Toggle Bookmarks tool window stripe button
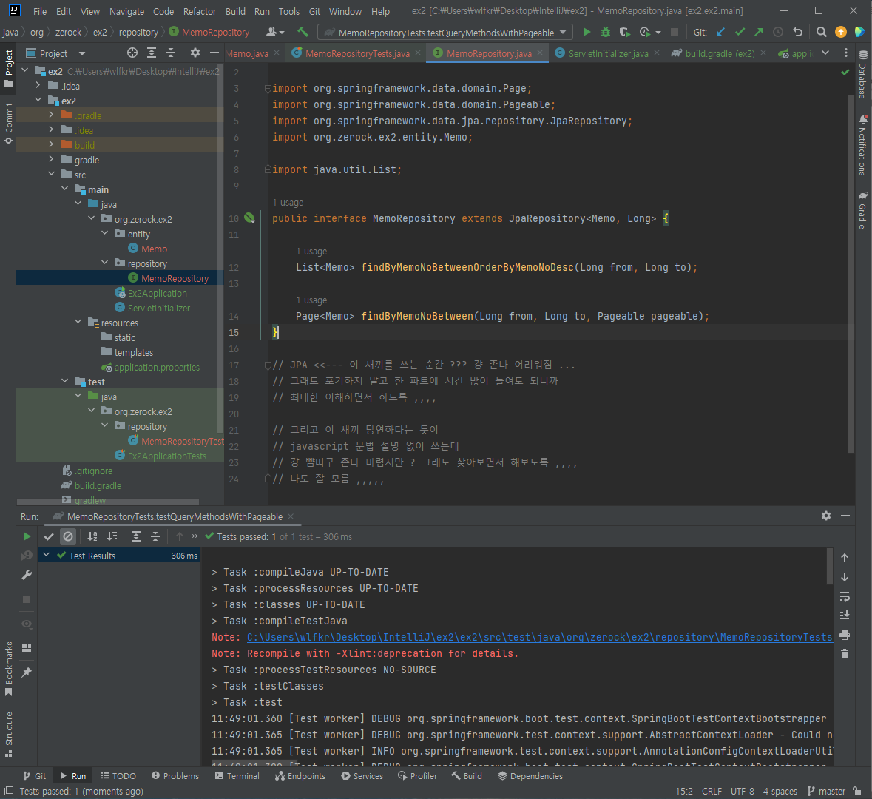Viewport: 872px width, 799px height. [x=8, y=669]
